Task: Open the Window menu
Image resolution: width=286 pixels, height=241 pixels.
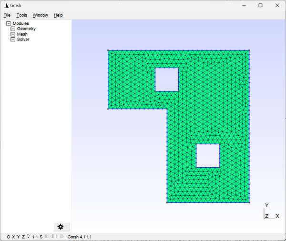Action: click(x=41, y=15)
